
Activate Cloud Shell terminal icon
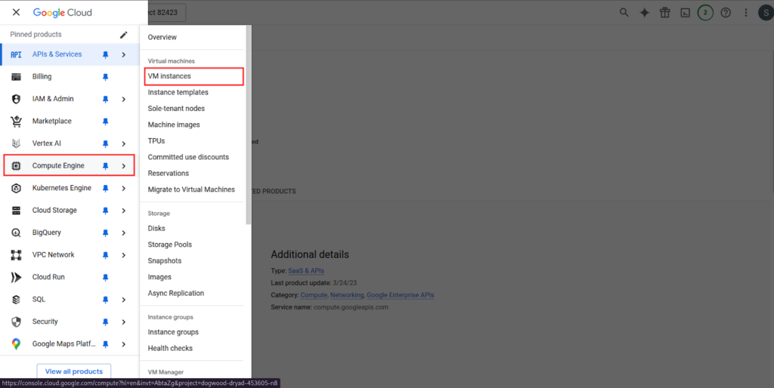[685, 13]
